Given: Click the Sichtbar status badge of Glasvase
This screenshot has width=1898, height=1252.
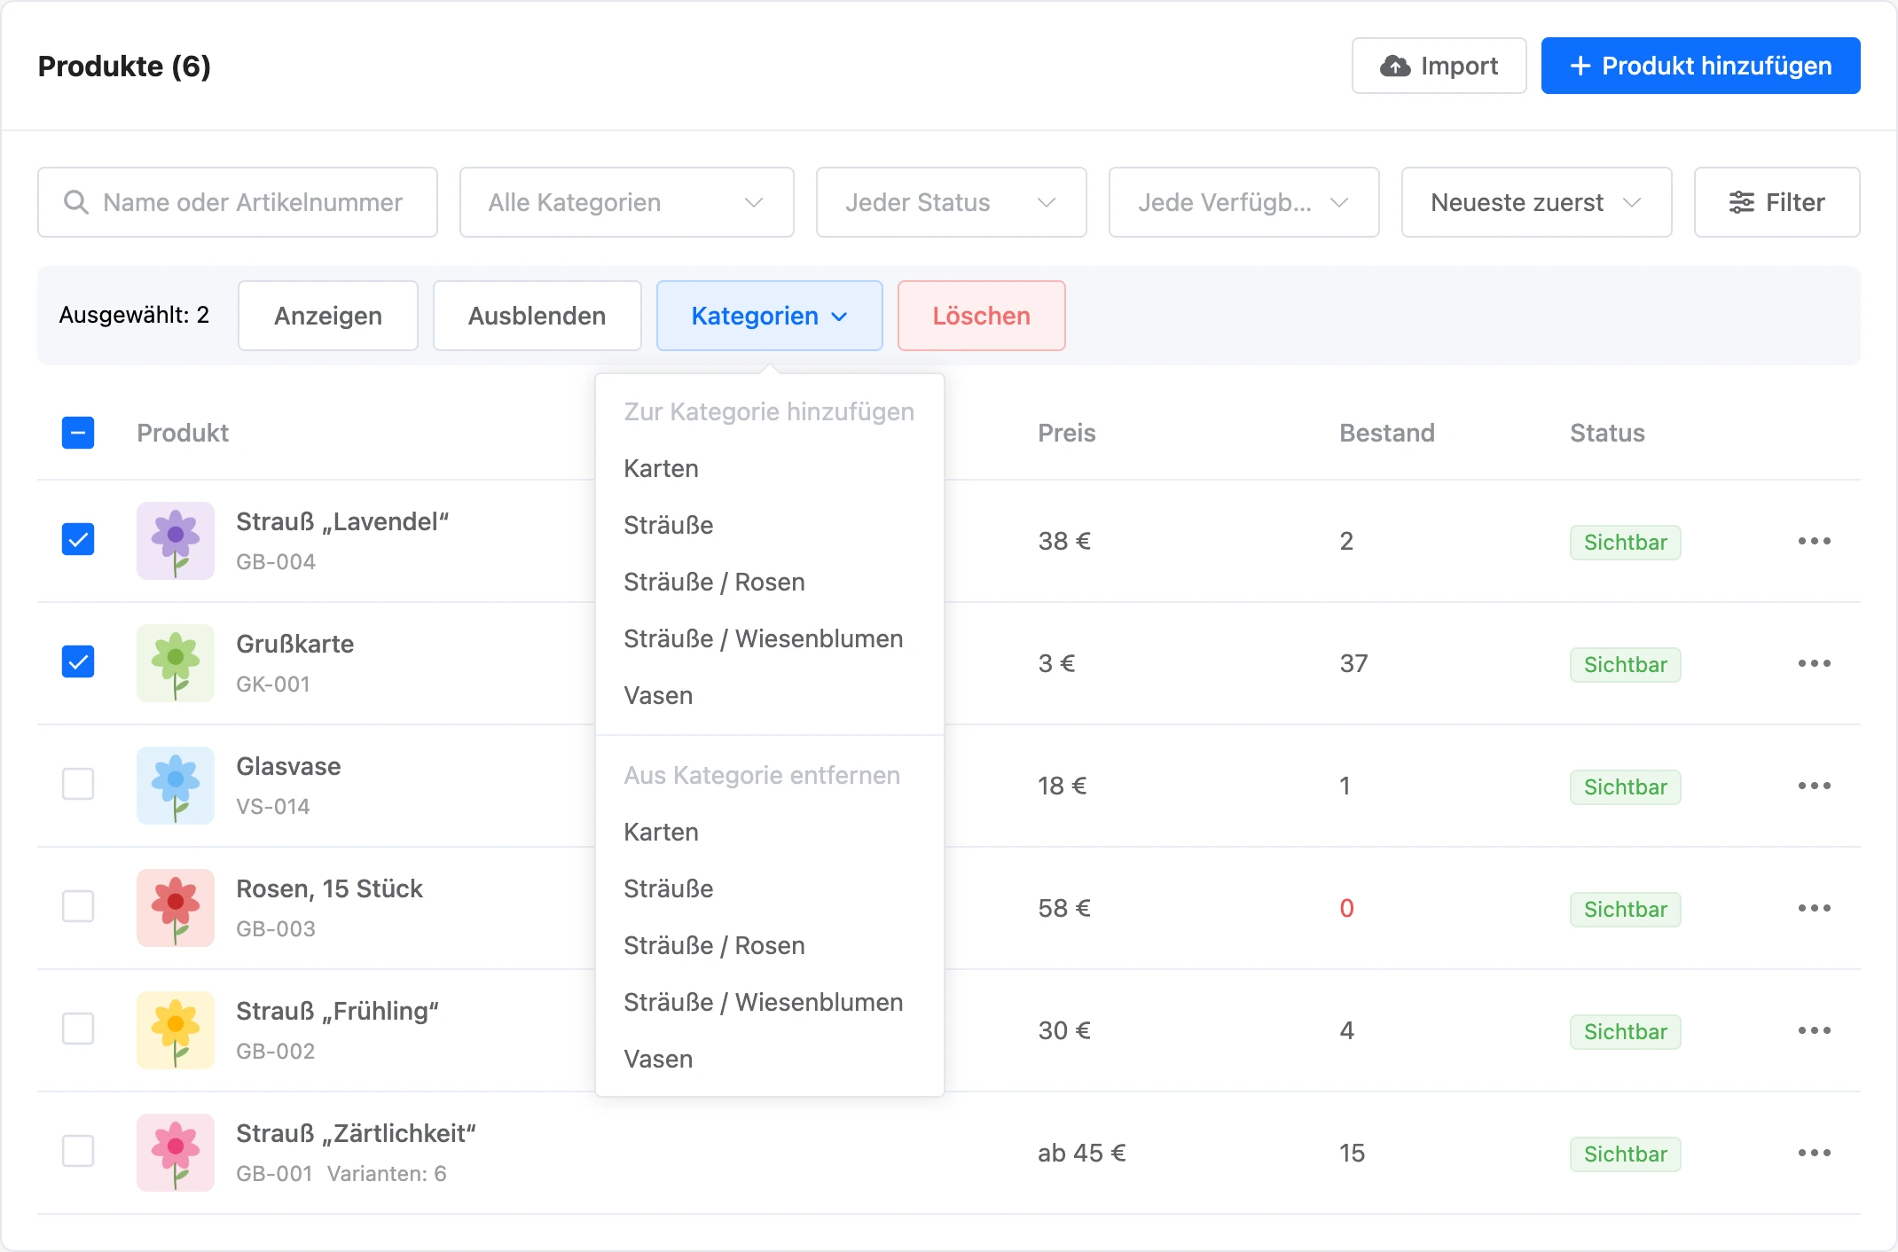Looking at the screenshot, I should pos(1626,787).
